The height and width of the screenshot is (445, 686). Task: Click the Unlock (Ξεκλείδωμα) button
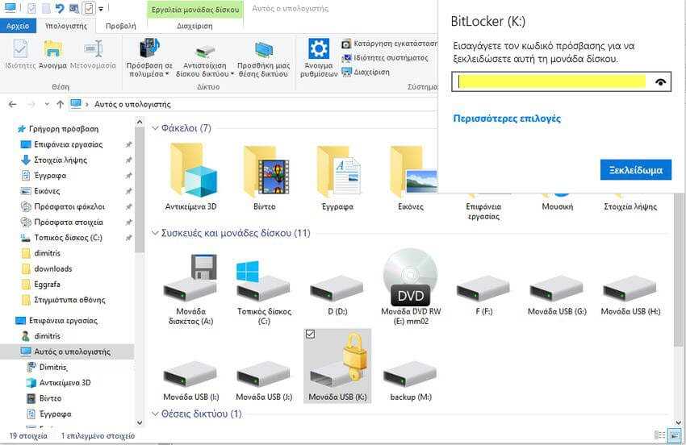636,170
